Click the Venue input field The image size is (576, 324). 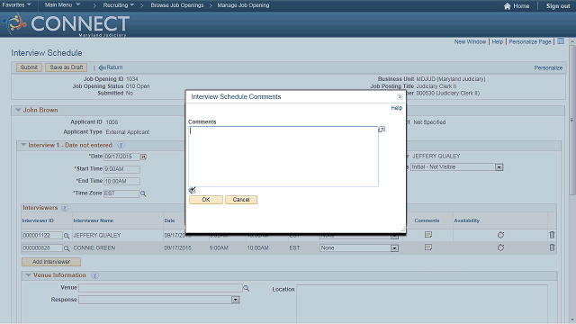point(160,288)
